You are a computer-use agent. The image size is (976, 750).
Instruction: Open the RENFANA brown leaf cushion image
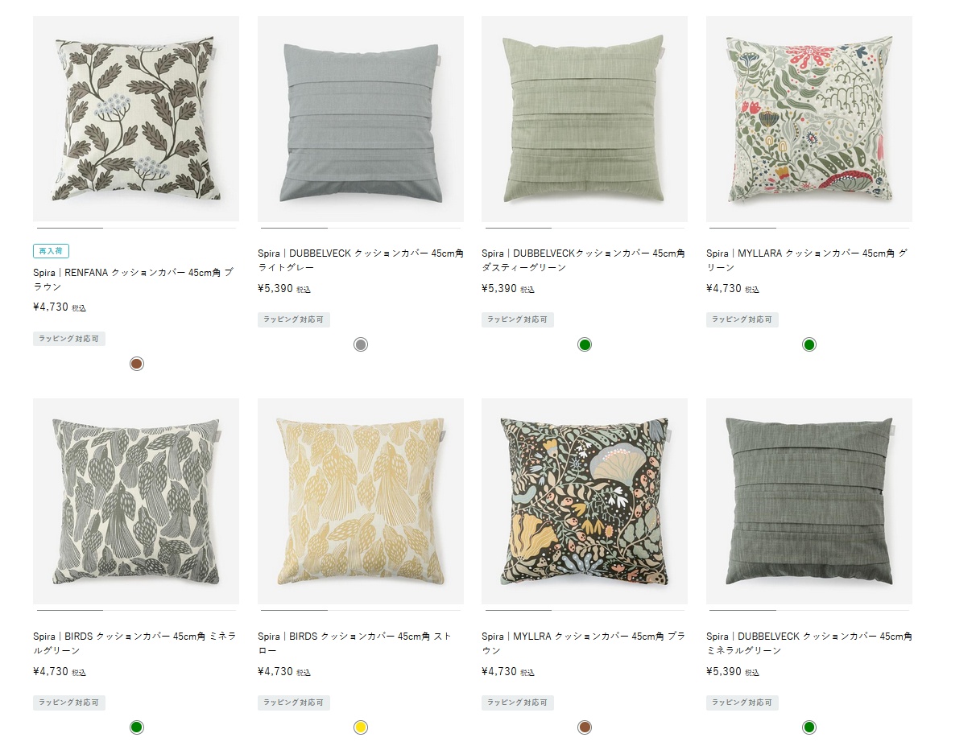136,118
